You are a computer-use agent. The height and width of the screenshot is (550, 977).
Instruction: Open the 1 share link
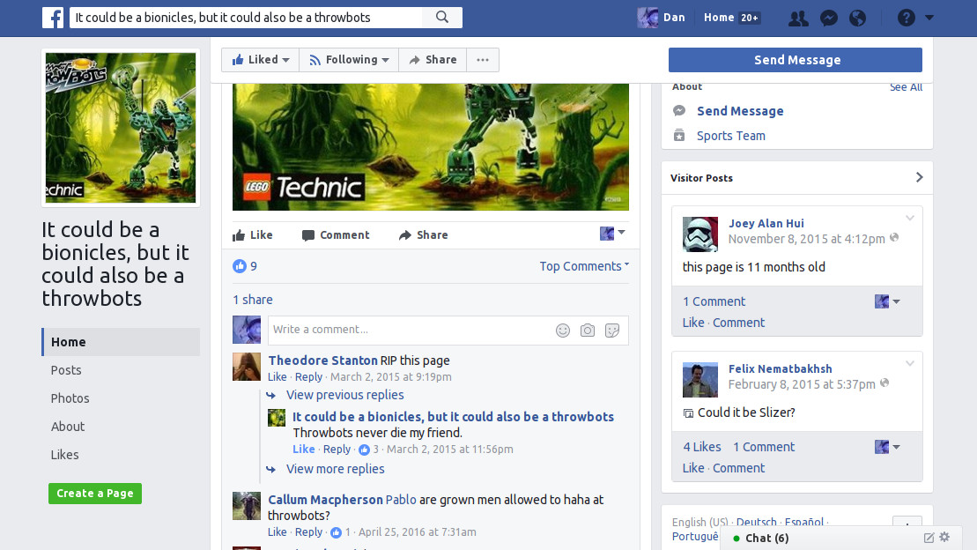pos(252,300)
